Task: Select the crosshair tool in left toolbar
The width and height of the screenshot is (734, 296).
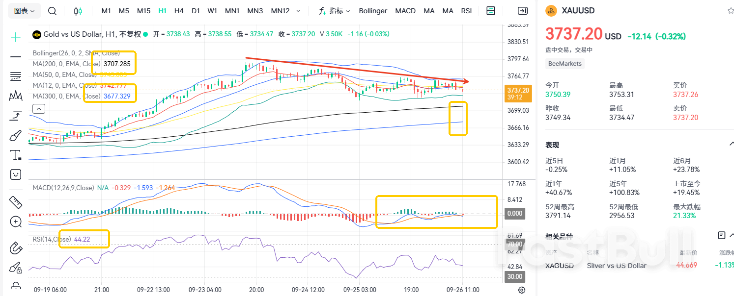Action: pos(15,36)
